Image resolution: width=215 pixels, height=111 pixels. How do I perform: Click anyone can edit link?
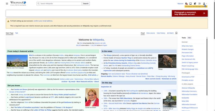[100, 43]
